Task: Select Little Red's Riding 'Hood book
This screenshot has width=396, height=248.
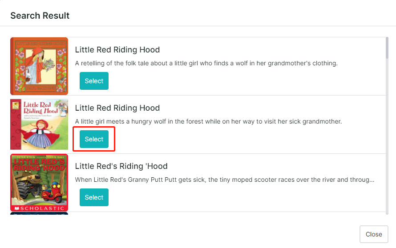Action: click(94, 197)
